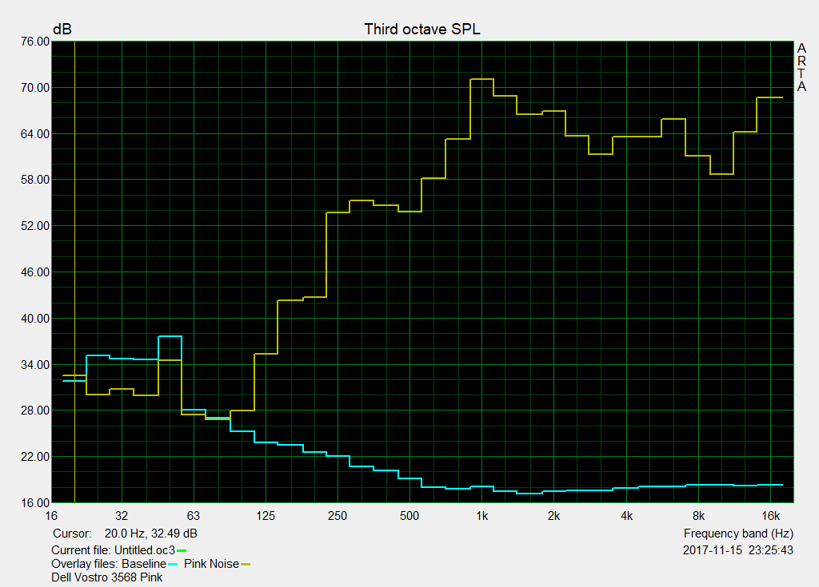Click the 500 frequency axis label
Screen dimensions: 819x587
click(409, 516)
